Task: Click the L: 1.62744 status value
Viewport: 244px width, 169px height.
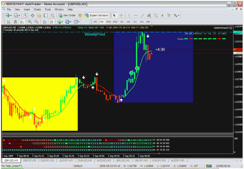Action: (x=164, y=166)
